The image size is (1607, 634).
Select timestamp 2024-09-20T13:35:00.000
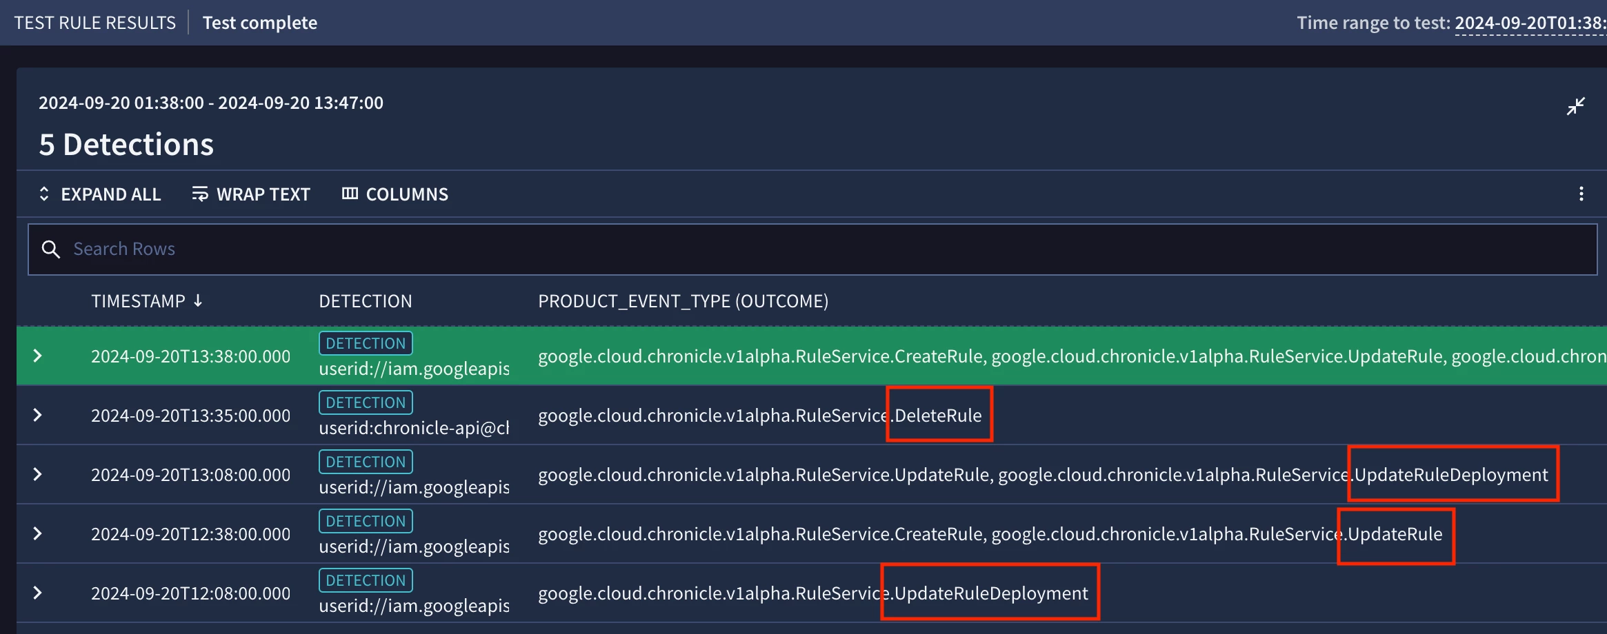(x=191, y=416)
